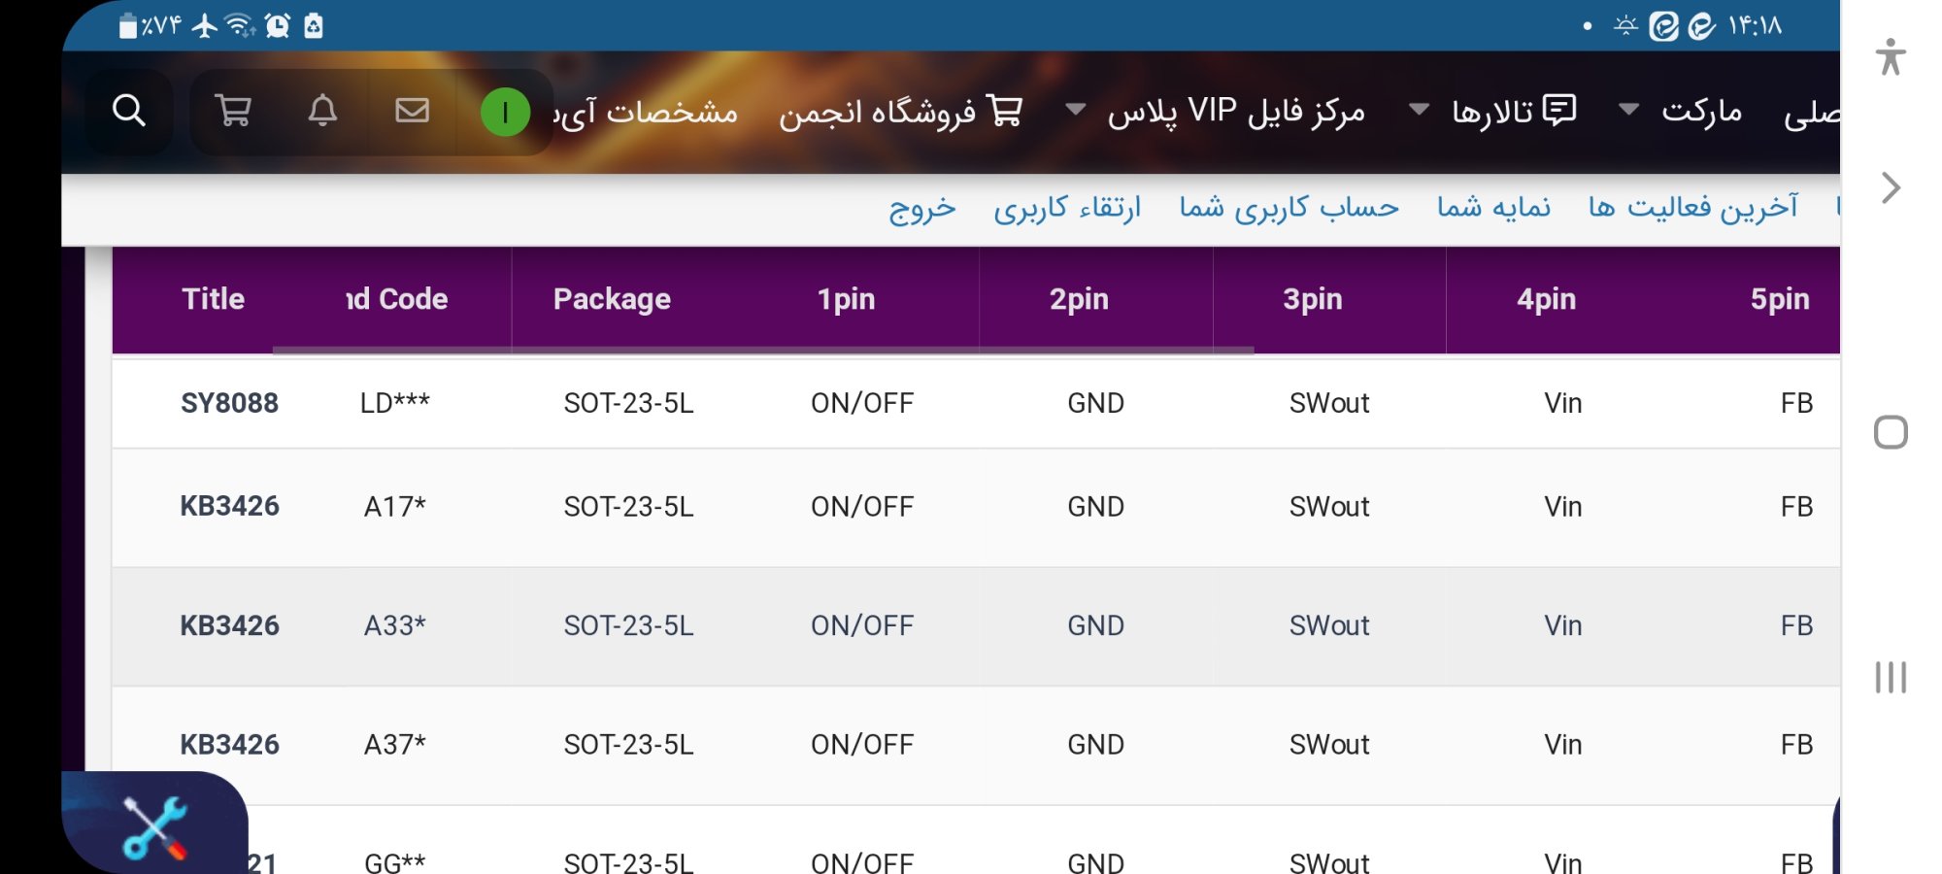The image size is (1942, 874).
Task: Open the messages envelope icon
Action: click(x=412, y=111)
